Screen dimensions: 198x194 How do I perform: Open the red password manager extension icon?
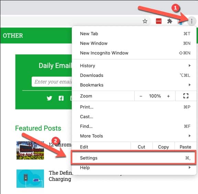(158, 21)
